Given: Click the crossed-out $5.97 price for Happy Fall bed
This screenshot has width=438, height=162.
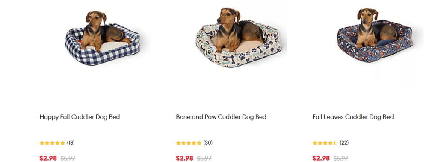Looking at the screenshot, I should [x=68, y=159].
